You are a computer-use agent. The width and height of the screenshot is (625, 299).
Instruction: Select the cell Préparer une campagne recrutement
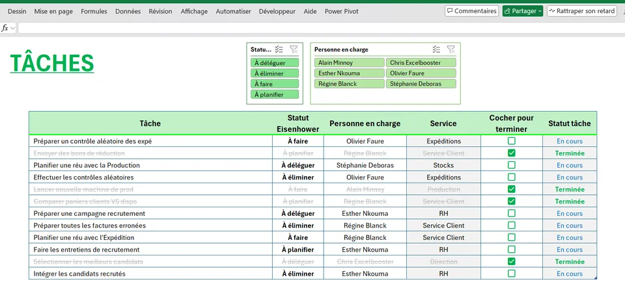(150, 213)
